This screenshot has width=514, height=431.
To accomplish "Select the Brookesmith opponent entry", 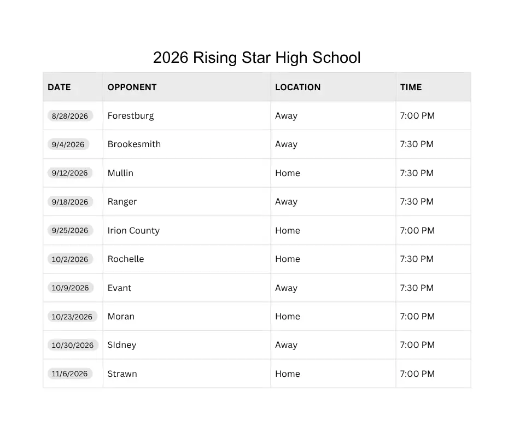I will click(x=134, y=144).
